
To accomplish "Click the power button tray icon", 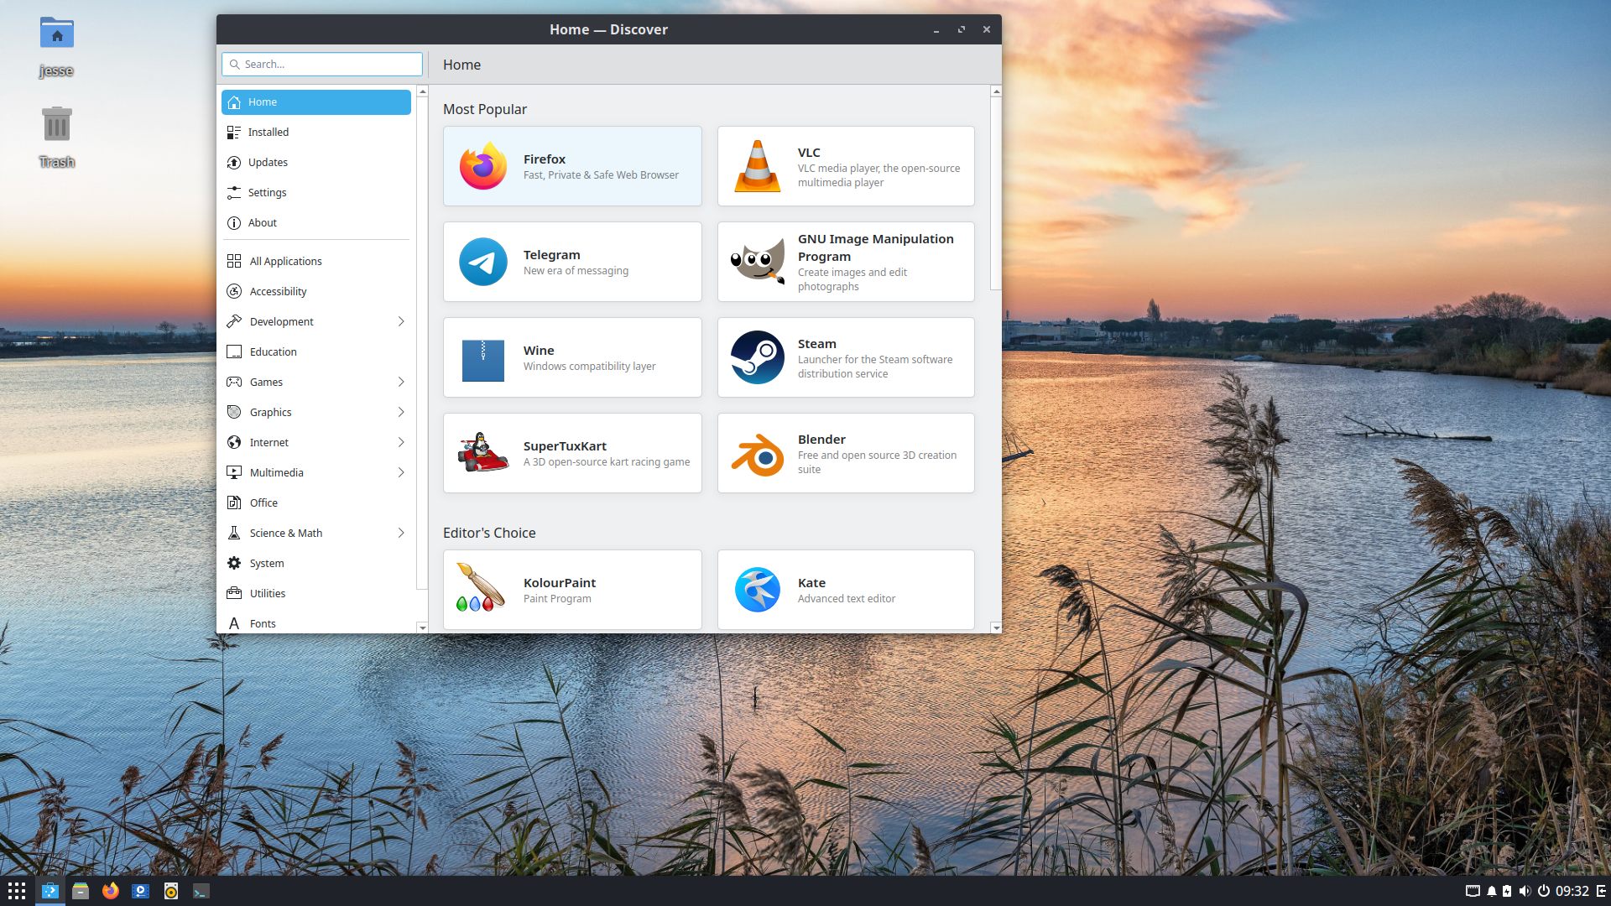I will point(1543,891).
